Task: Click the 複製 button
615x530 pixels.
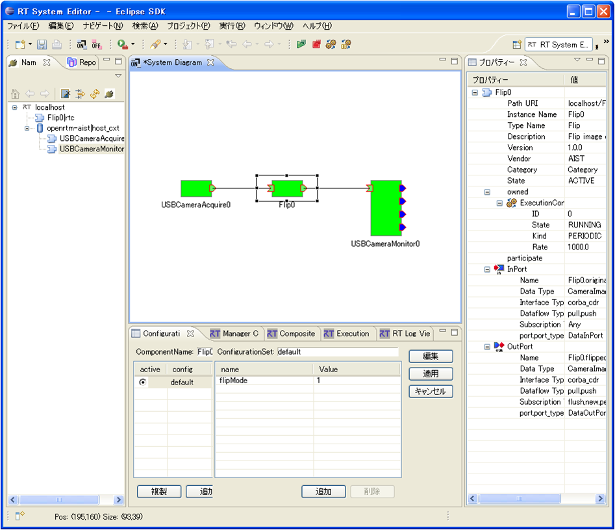Action: click(159, 492)
